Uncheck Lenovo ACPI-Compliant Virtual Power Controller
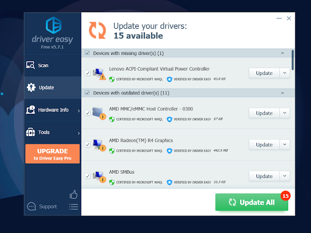Image resolution: width=311 pixels, height=233 pixels. [87, 73]
